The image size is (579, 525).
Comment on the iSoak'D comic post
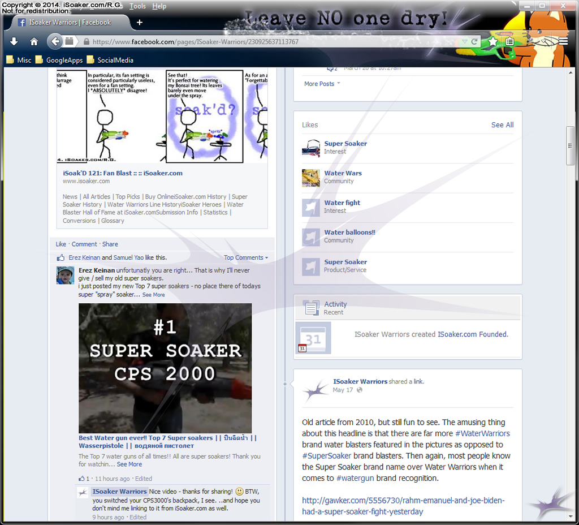(x=84, y=244)
